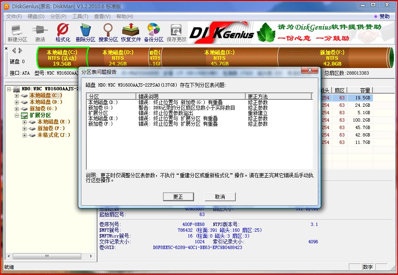Screen dimensions: 398x275
Task: Click the 取消 button in dialog
Action: (220, 197)
